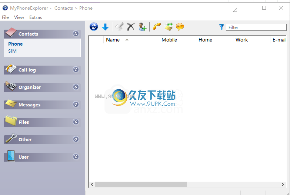Click the Messages header label
The image size is (290, 195).
click(29, 105)
